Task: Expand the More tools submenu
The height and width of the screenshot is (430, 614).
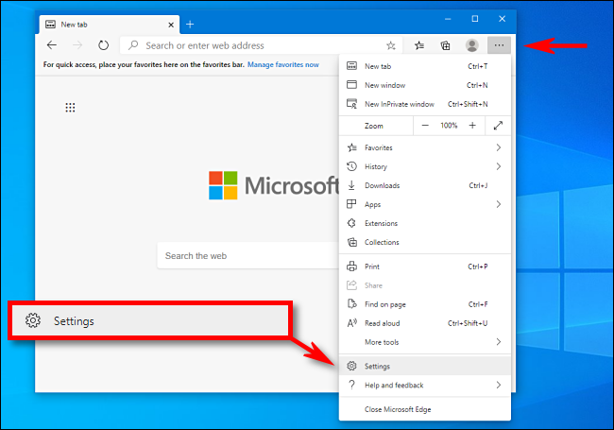Action: 425,342
